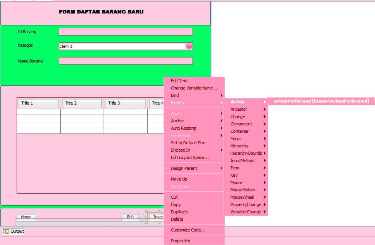Open the PropertyChange events submenu

point(245,204)
